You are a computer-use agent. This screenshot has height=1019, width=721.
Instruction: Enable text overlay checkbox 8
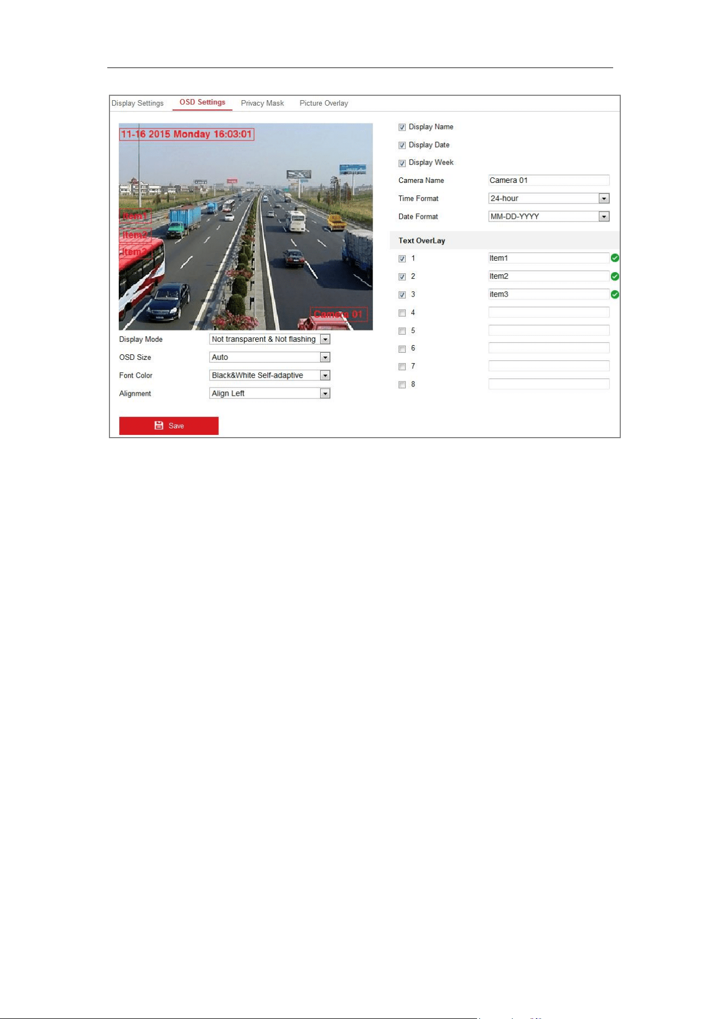click(402, 385)
